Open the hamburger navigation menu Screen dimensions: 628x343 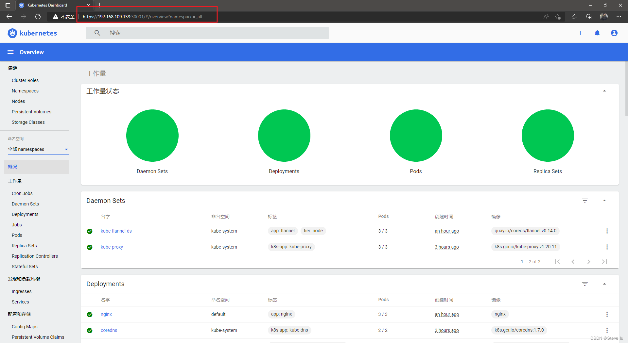pyautogui.click(x=10, y=52)
